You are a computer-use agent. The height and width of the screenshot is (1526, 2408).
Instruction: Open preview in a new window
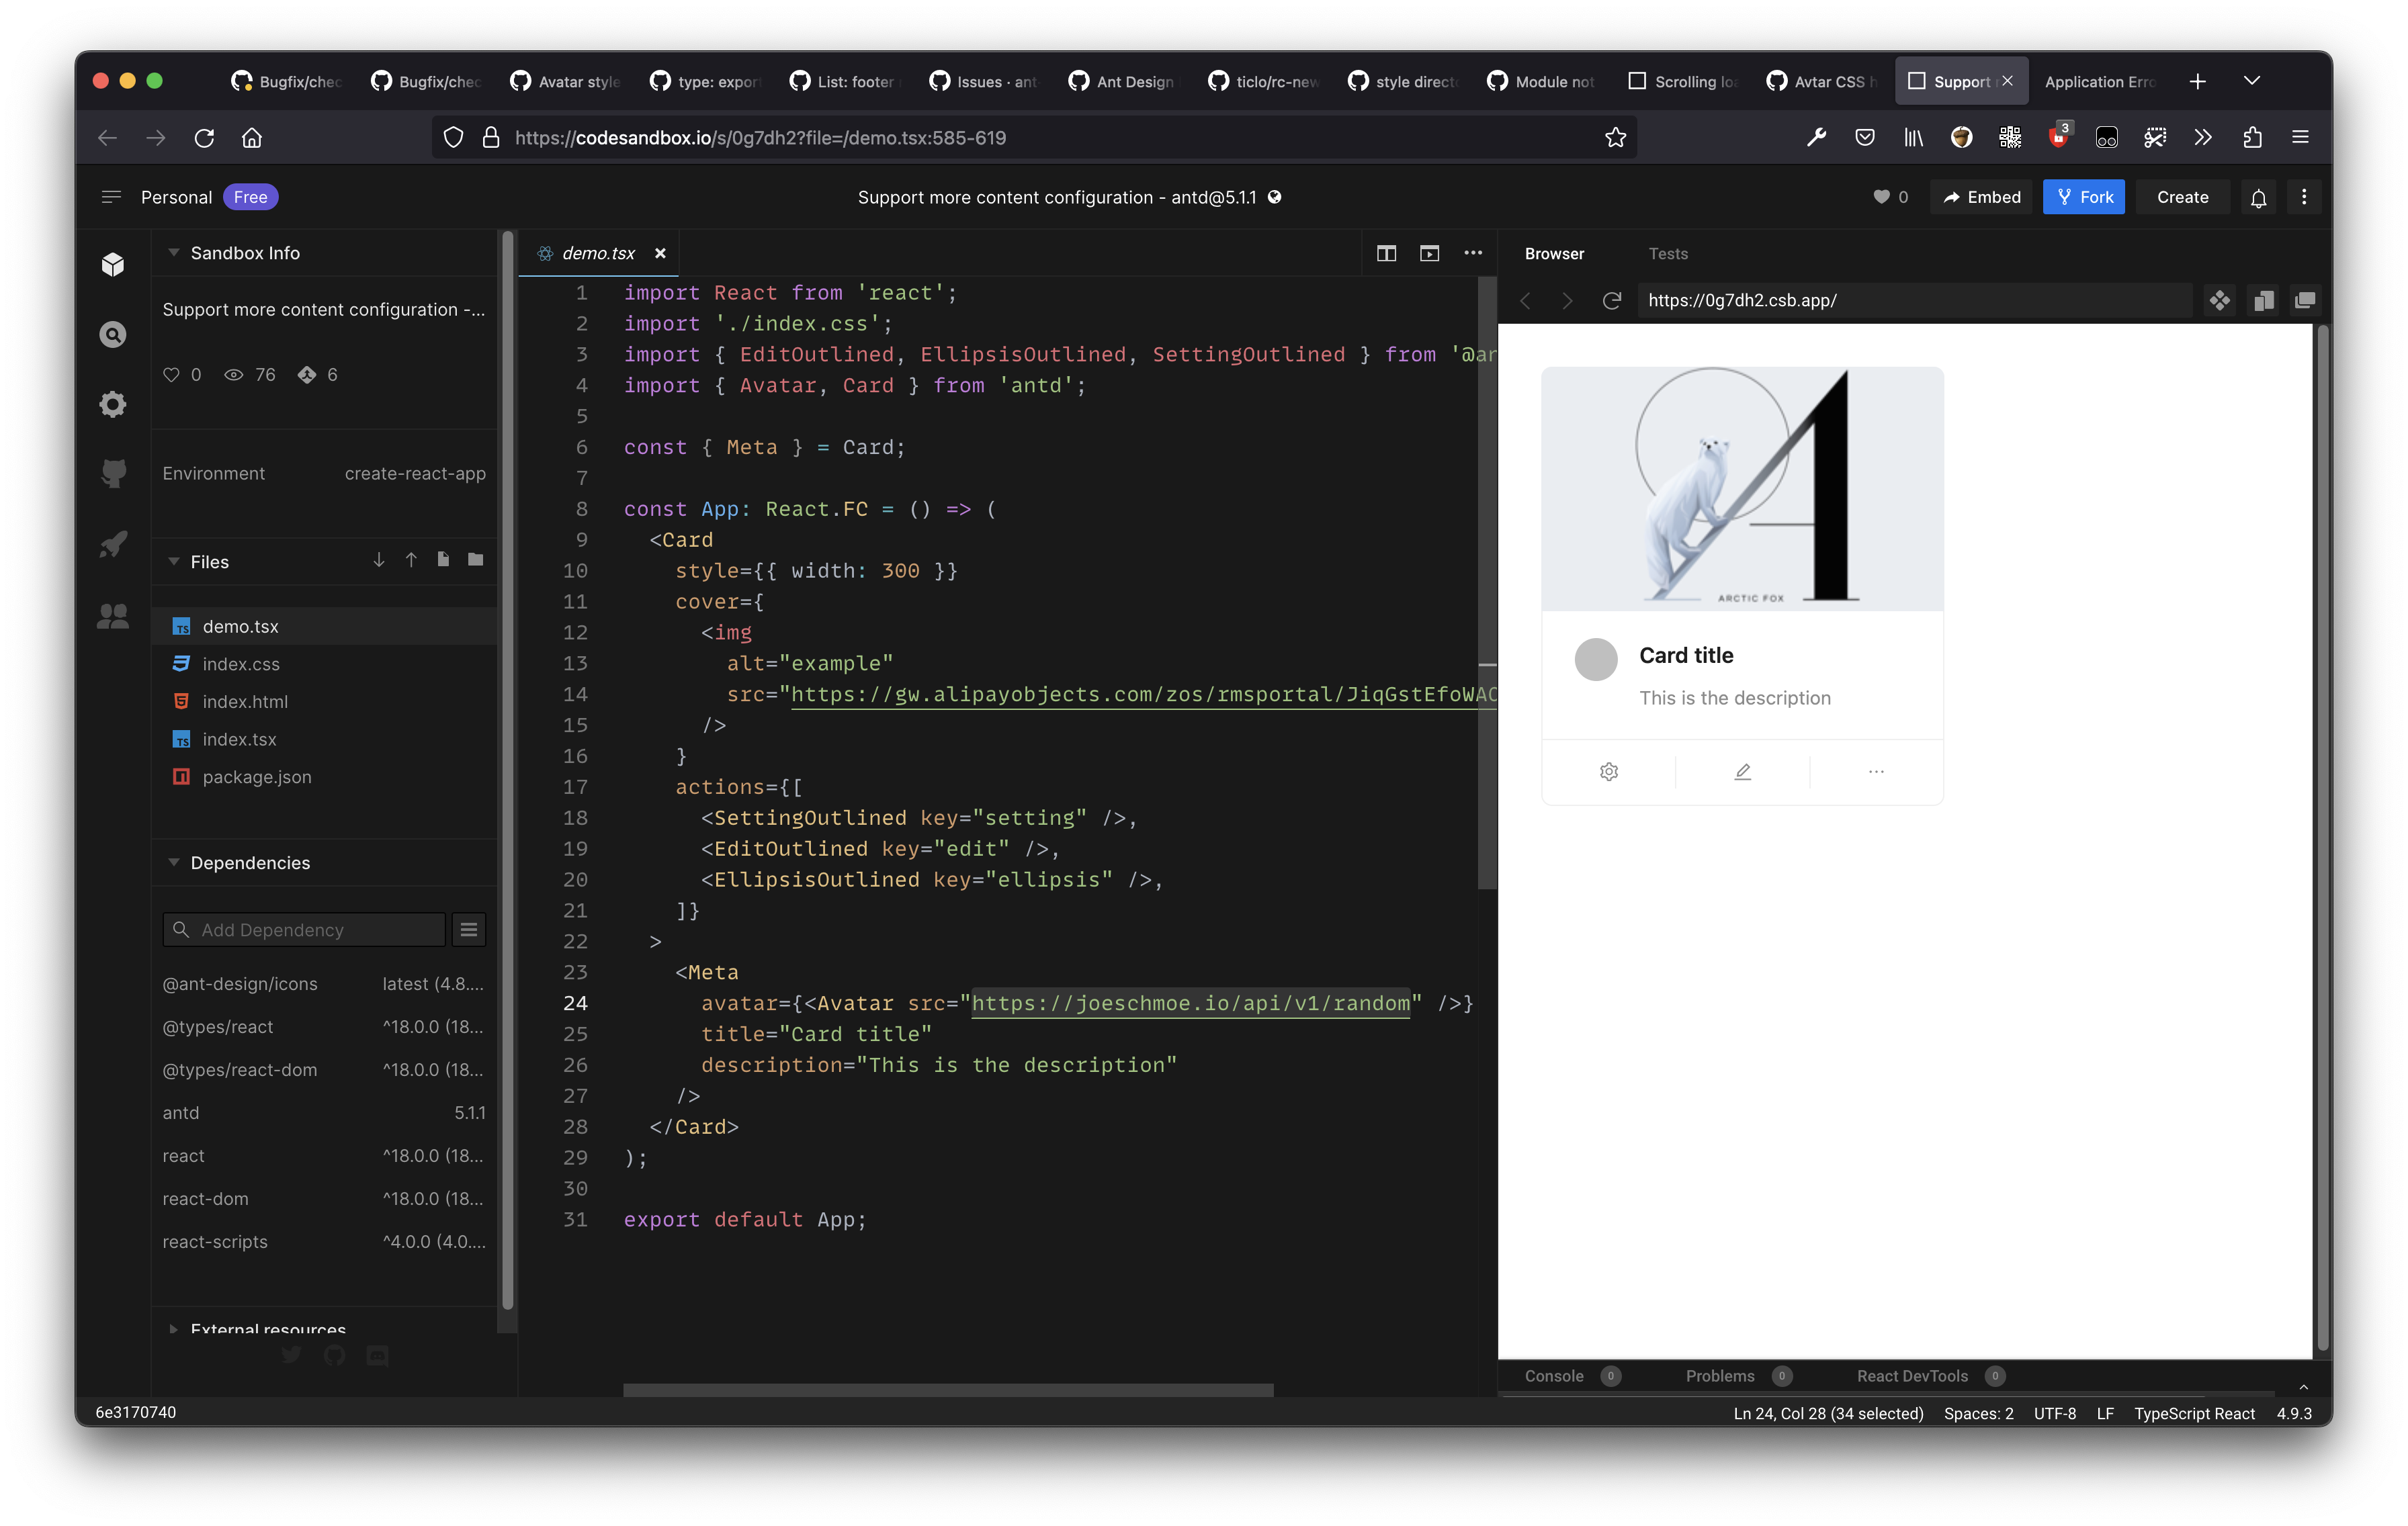coord(2306,300)
